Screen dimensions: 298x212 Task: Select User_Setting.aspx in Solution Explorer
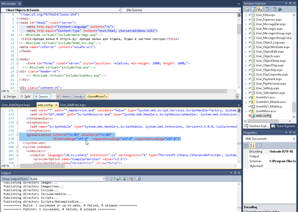pos(268,88)
